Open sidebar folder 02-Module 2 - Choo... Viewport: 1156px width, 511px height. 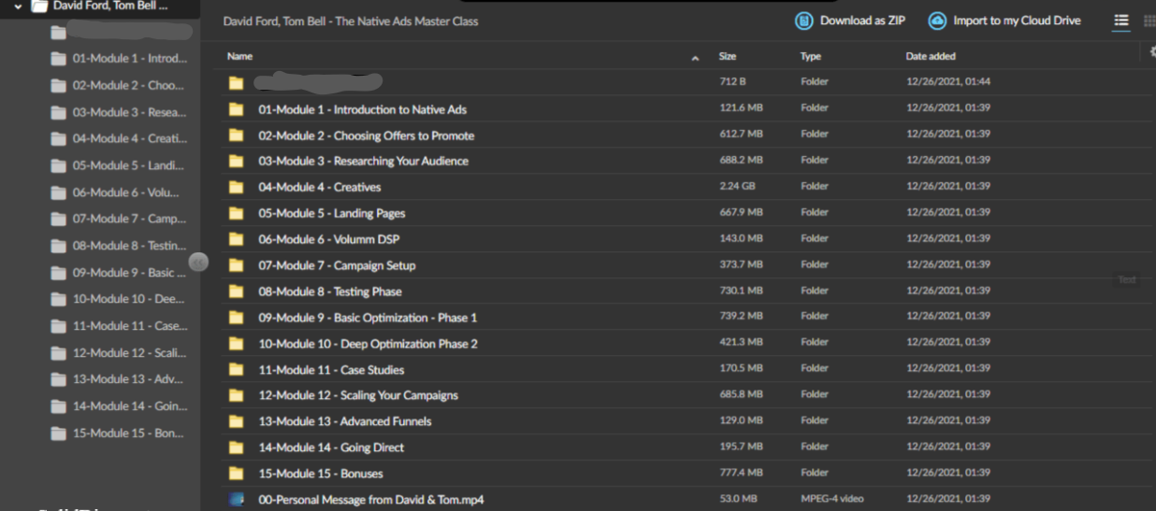point(119,86)
